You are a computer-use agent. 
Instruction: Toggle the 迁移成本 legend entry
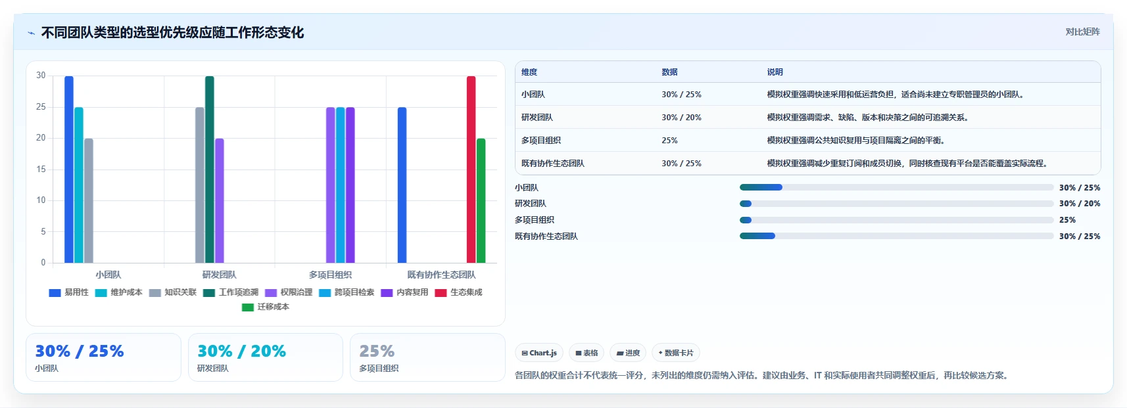coord(266,307)
